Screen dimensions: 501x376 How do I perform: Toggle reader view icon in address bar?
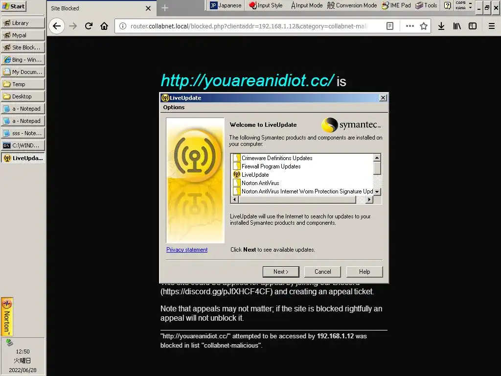390,26
